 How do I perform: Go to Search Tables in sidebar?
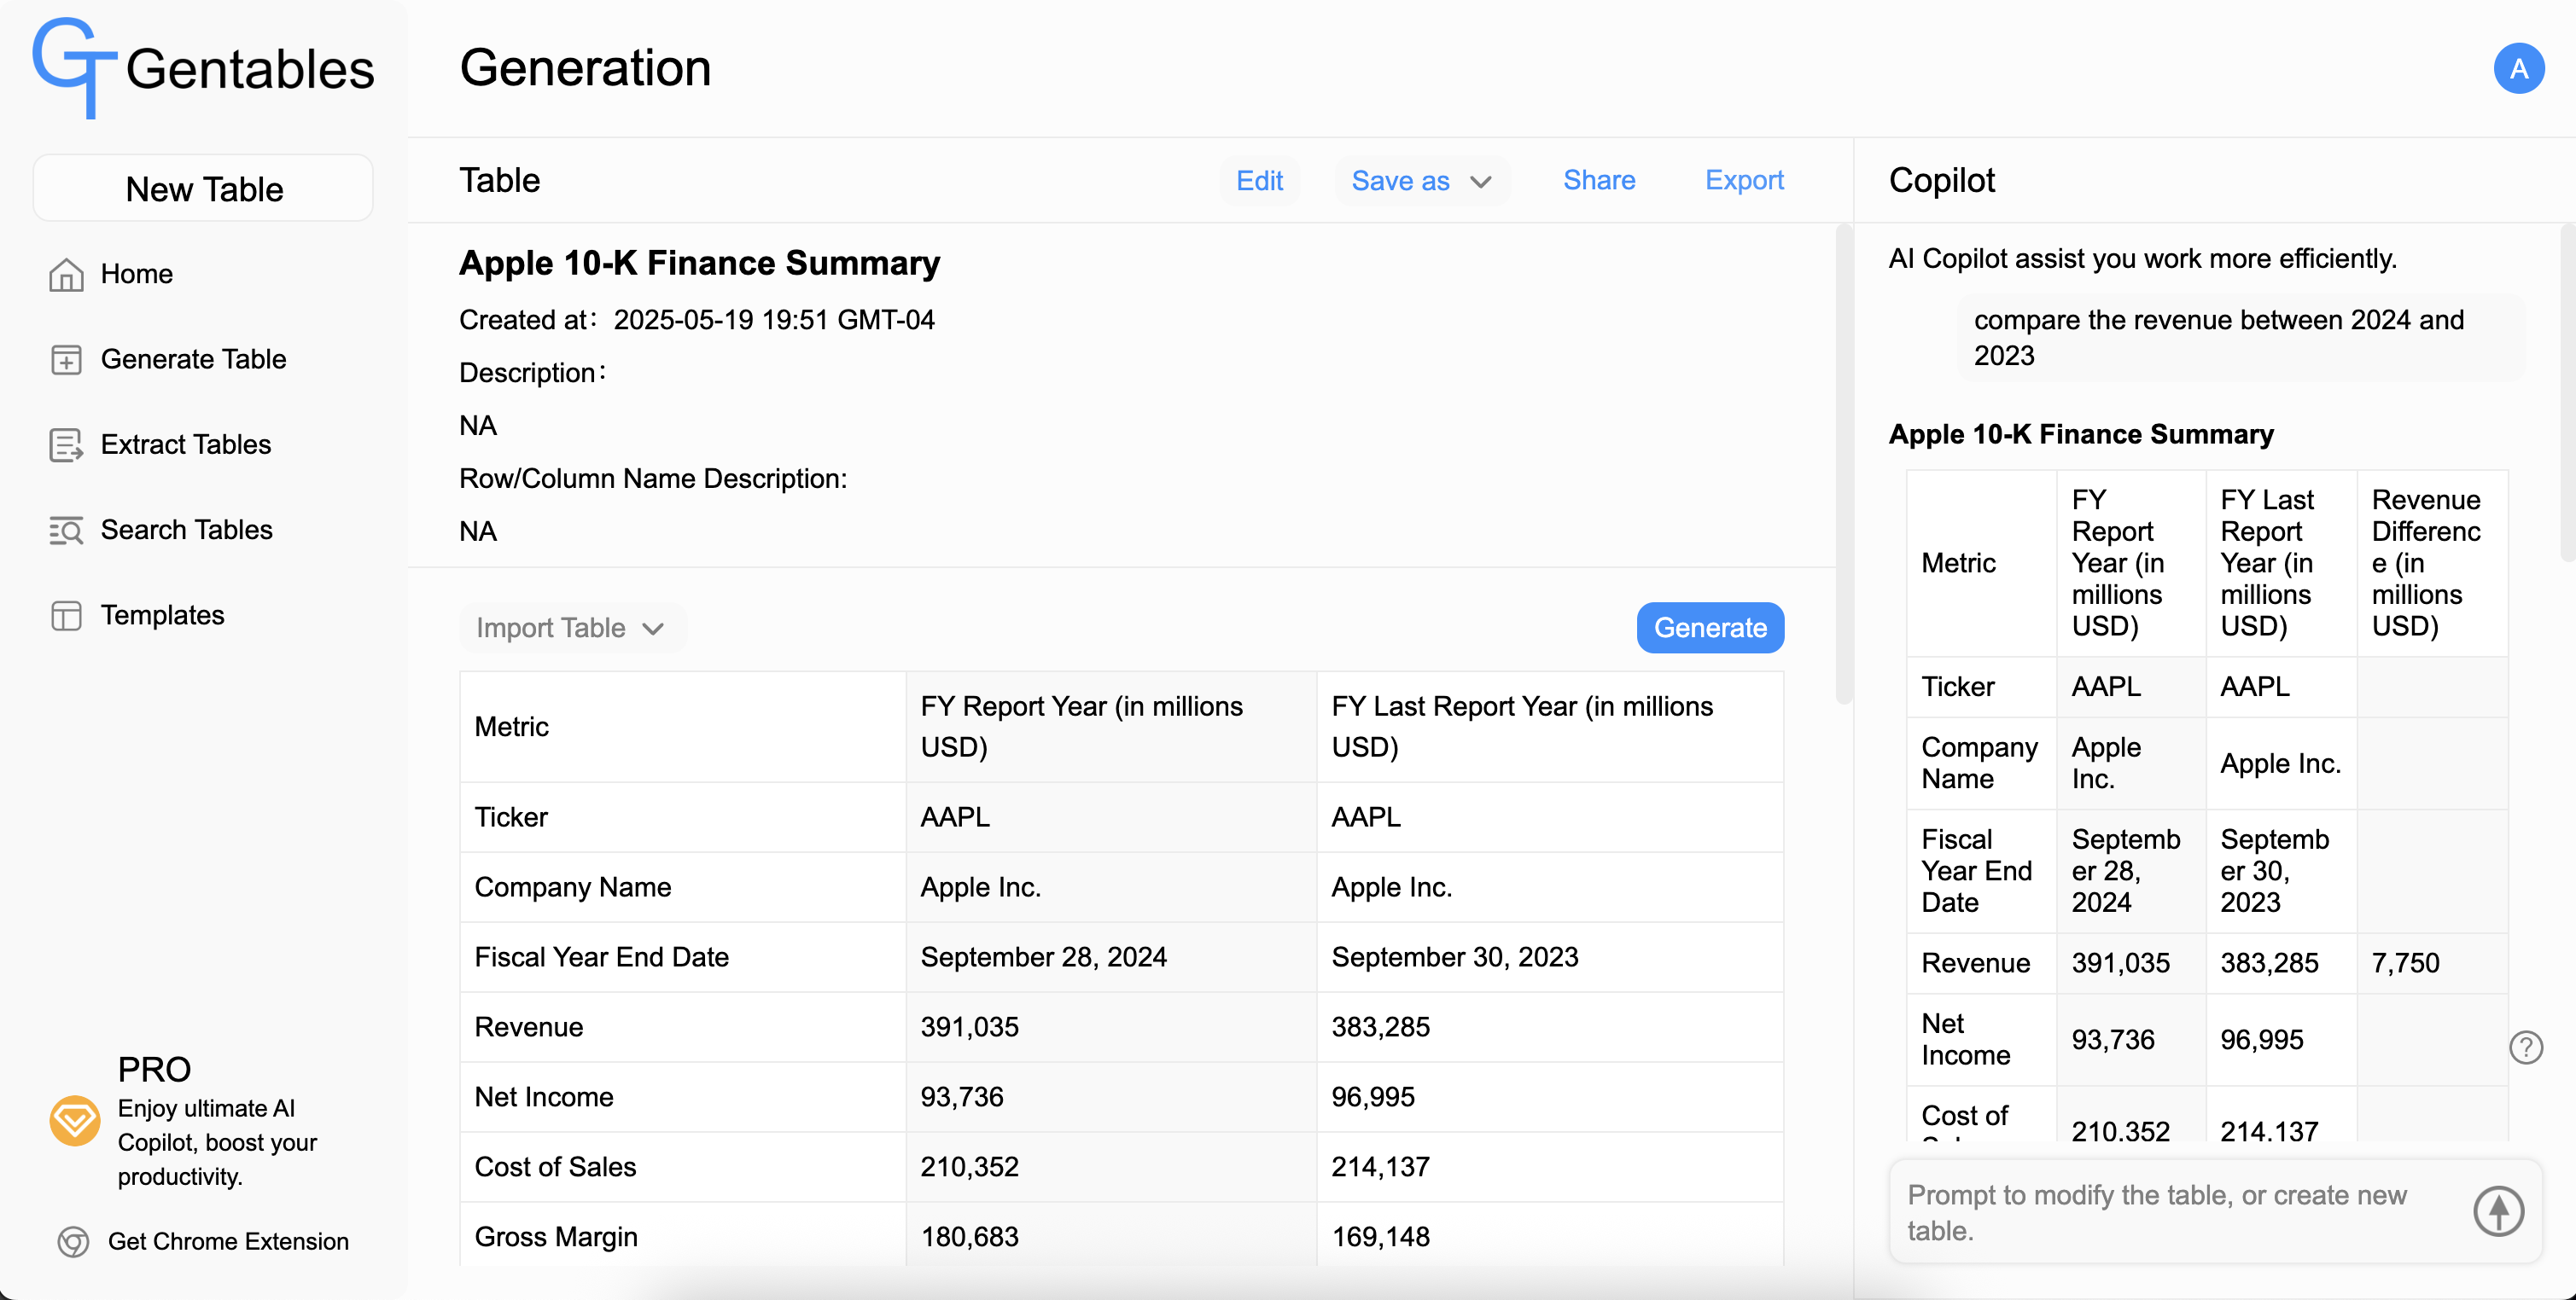click(186, 531)
